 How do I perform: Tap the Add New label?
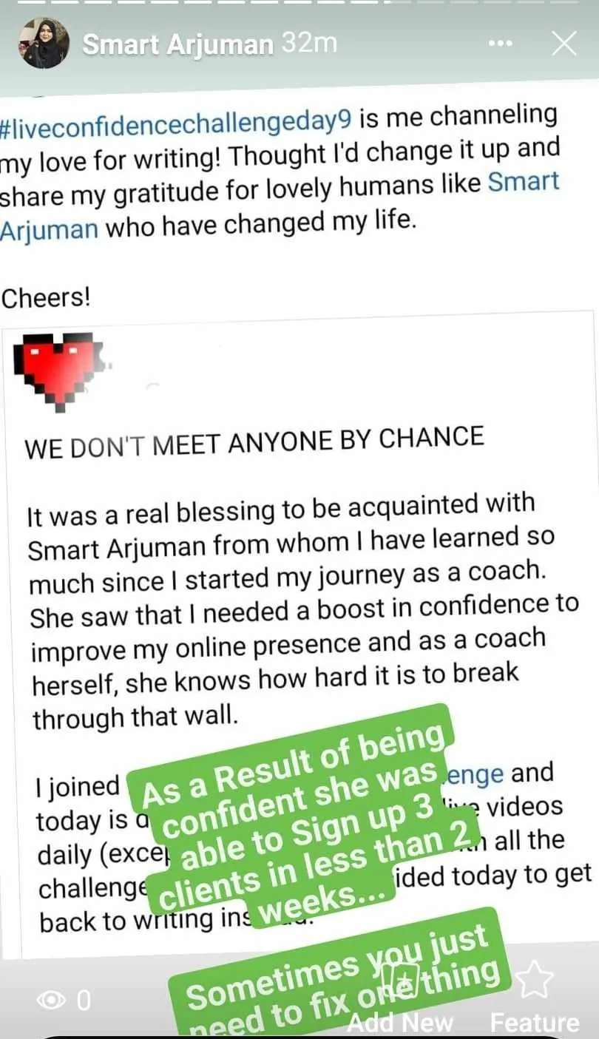[399, 1022]
